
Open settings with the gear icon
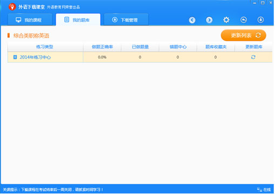click(226, 20)
